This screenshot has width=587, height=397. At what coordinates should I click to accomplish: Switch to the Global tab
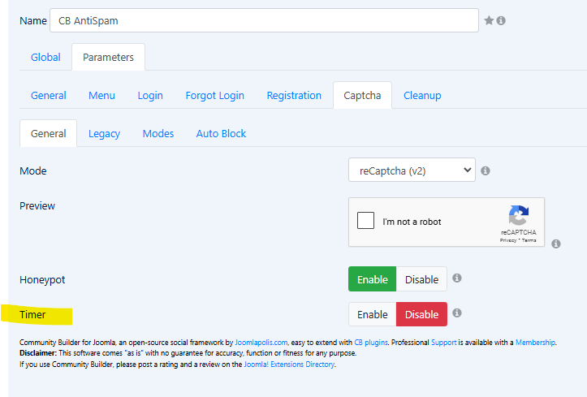(x=45, y=58)
